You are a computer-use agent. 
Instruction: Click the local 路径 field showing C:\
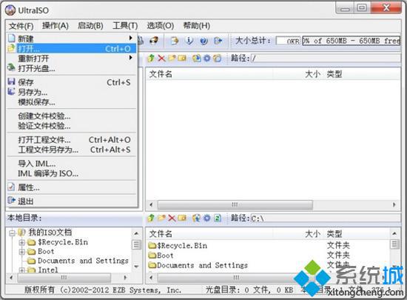pos(326,219)
